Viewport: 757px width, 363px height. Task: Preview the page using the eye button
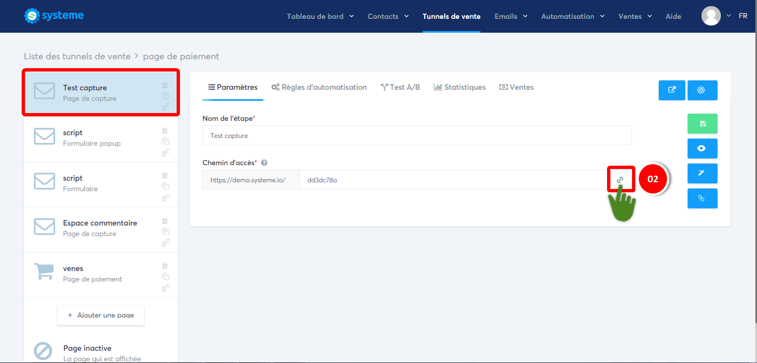pos(703,149)
